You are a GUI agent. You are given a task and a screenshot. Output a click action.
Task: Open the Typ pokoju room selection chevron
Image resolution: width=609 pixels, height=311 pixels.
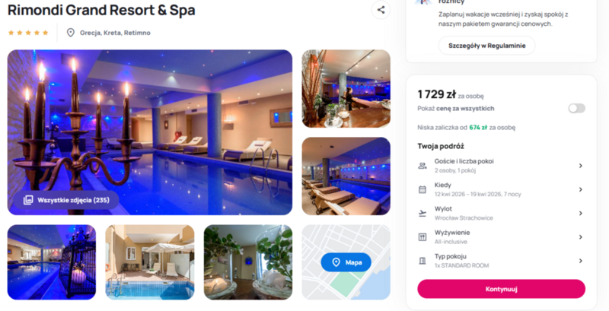click(581, 261)
